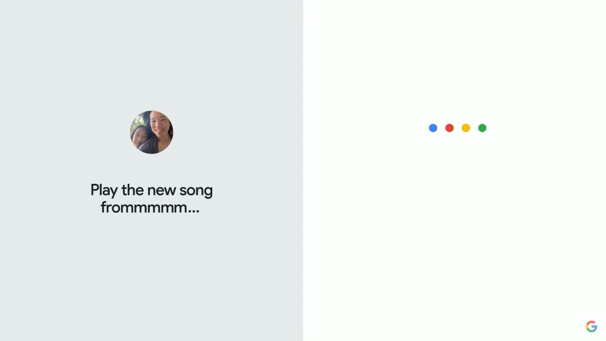Click the word "Play" in the query
The height and width of the screenshot is (341, 606).
(104, 190)
